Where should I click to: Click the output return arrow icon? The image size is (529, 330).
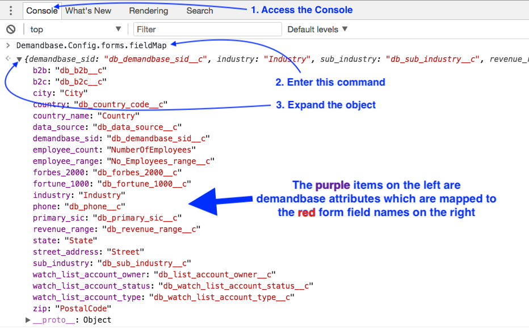[x=8, y=58]
